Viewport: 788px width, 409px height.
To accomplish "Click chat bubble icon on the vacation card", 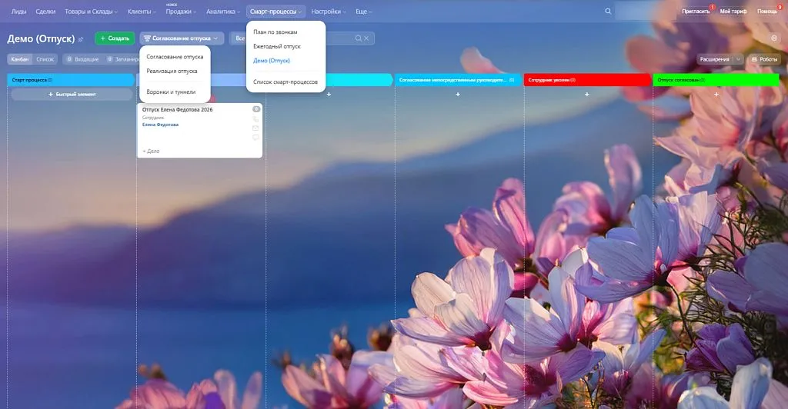I will 256,138.
